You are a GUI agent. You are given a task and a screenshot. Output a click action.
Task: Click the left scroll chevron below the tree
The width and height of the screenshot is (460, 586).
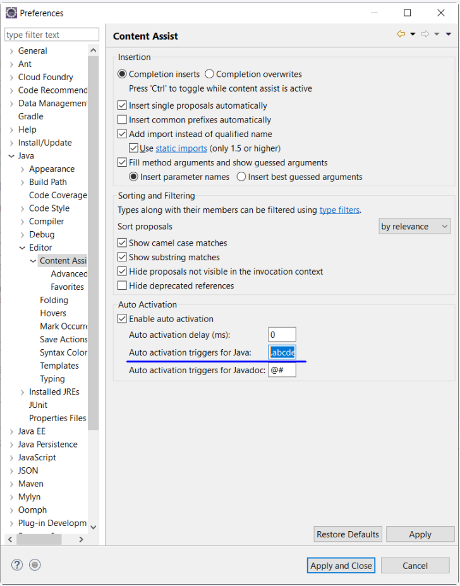coord(9,539)
